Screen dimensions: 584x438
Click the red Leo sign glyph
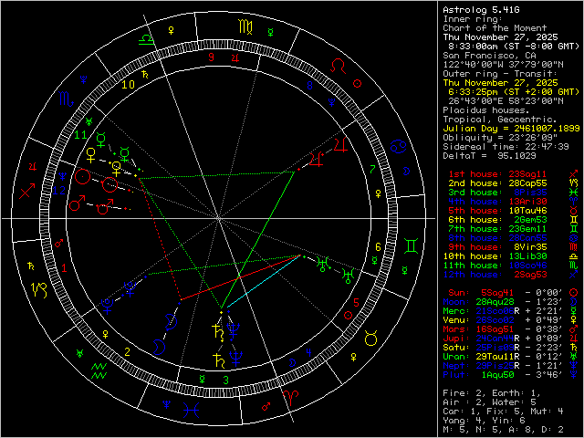pyautogui.click(x=339, y=67)
